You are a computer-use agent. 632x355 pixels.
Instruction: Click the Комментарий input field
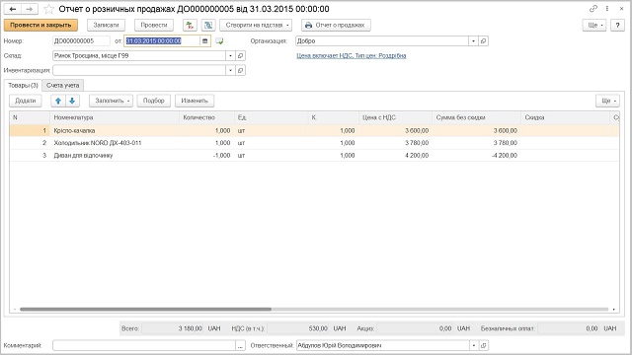(x=144, y=345)
